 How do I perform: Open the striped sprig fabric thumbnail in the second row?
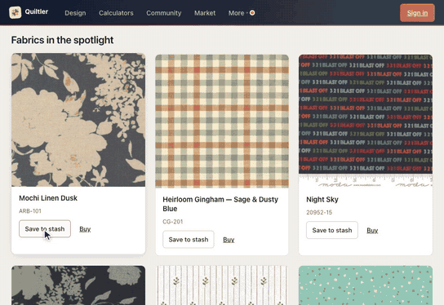(x=222, y=285)
